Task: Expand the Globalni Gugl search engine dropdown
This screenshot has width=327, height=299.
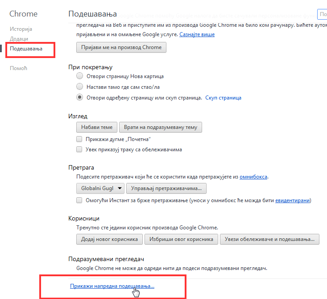Action: tap(100, 188)
